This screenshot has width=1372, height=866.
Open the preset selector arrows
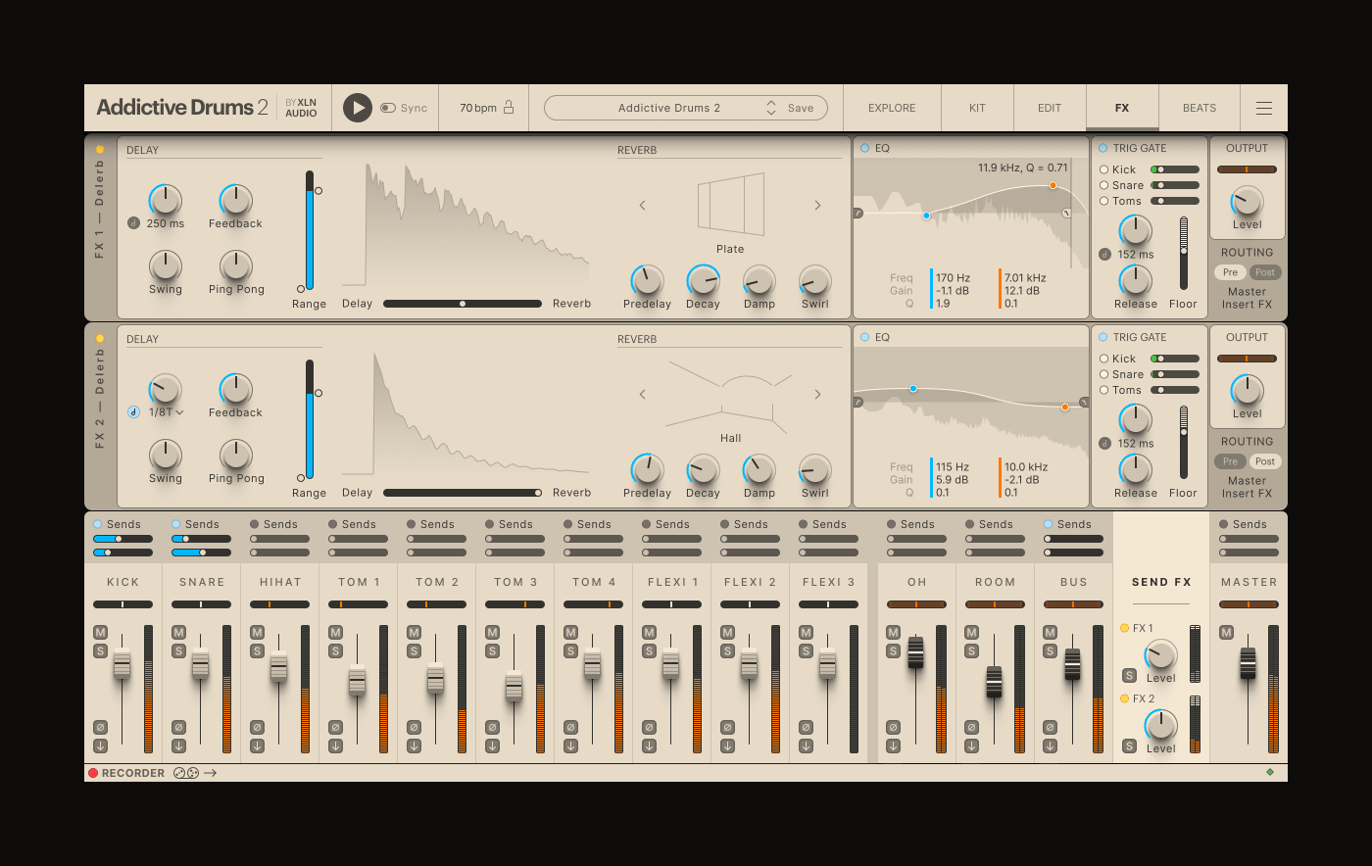[771, 108]
